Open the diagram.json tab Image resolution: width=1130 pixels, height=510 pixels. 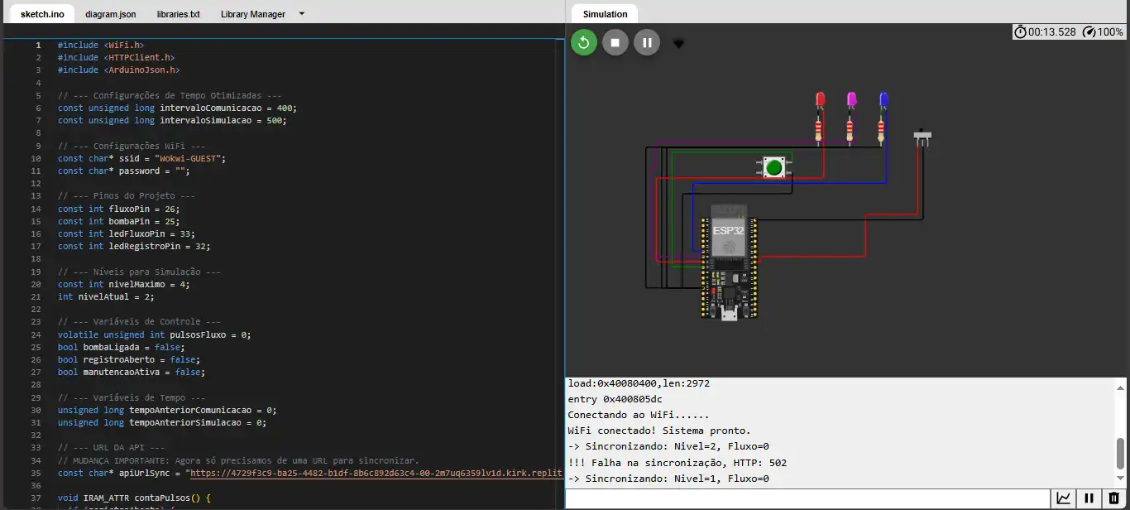111,14
